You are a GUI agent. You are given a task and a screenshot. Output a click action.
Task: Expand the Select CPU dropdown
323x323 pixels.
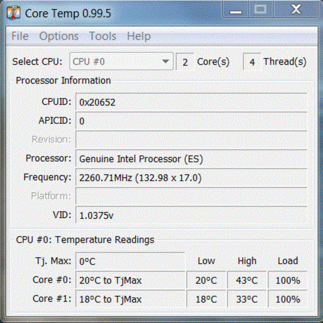[121, 61]
